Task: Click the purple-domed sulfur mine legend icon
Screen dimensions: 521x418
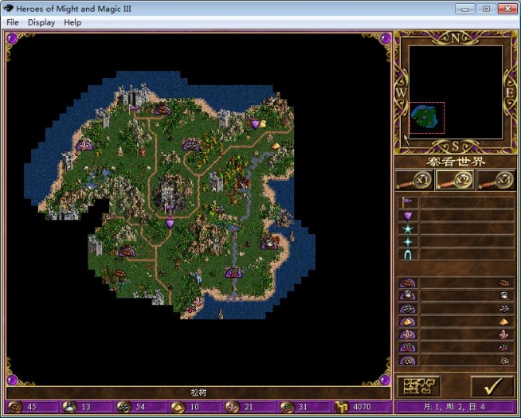Action: (x=407, y=322)
